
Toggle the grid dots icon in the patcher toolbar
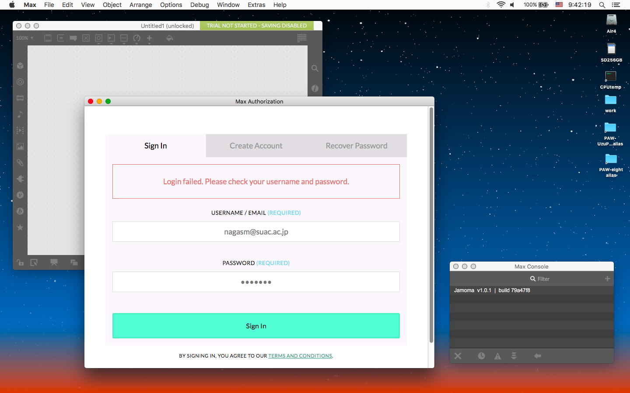302,38
